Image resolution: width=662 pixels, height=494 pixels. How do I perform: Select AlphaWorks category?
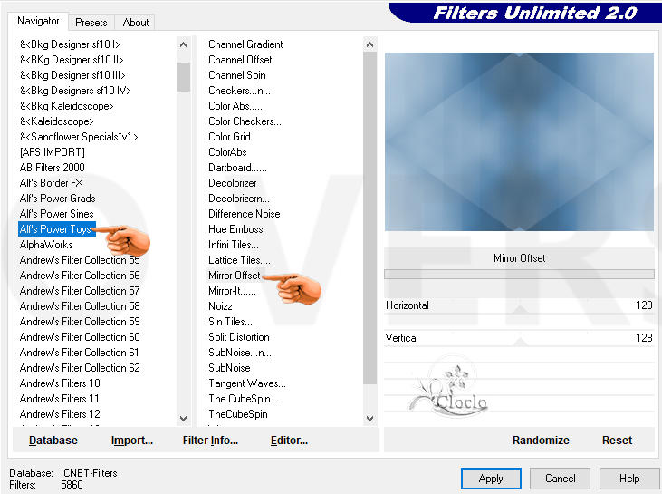click(x=46, y=245)
